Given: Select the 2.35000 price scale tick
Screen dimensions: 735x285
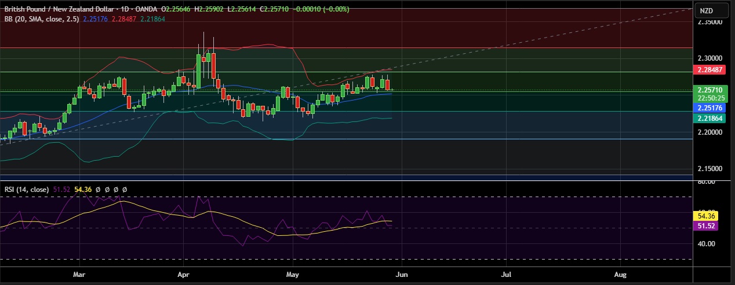Looking at the screenshot, I should click(710, 22).
